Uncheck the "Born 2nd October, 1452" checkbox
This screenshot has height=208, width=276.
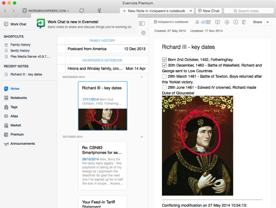164,60
